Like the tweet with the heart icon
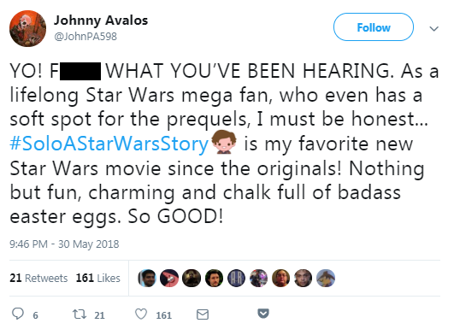The image size is (454, 329). (141, 314)
